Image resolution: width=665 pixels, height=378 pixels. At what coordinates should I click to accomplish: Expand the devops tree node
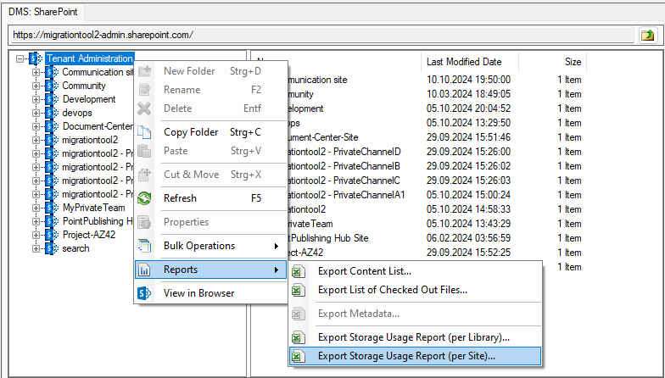click(x=36, y=114)
